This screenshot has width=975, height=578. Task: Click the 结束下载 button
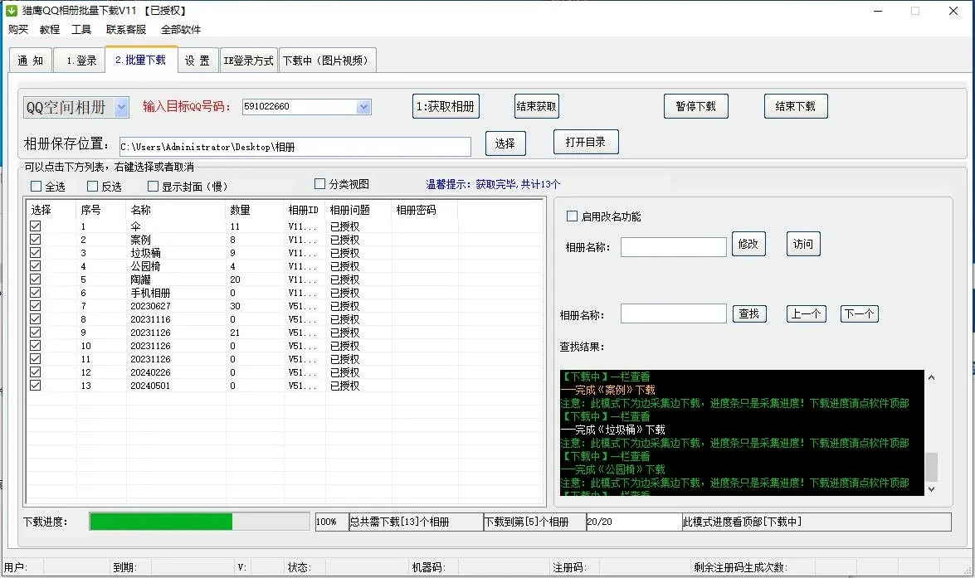(x=795, y=106)
